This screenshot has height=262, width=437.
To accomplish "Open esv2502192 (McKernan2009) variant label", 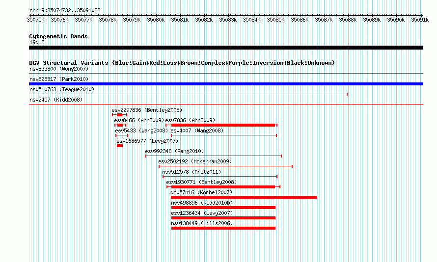I will pyautogui.click(x=195, y=161).
